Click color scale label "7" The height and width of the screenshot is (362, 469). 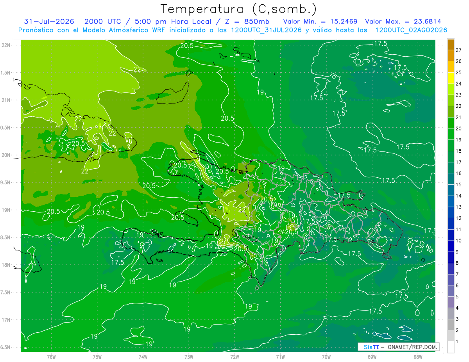click(457, 274)
